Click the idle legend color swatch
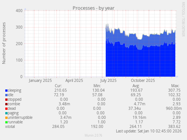The width and height of the screenshot is (187, 140). pyautogui.click(x=6, y=95)
